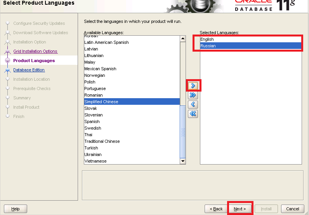Select Ukrainian in Available Languages
309x215 pixels.
[132, 154]
